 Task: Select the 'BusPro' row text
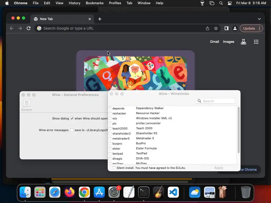click(141, 143)
